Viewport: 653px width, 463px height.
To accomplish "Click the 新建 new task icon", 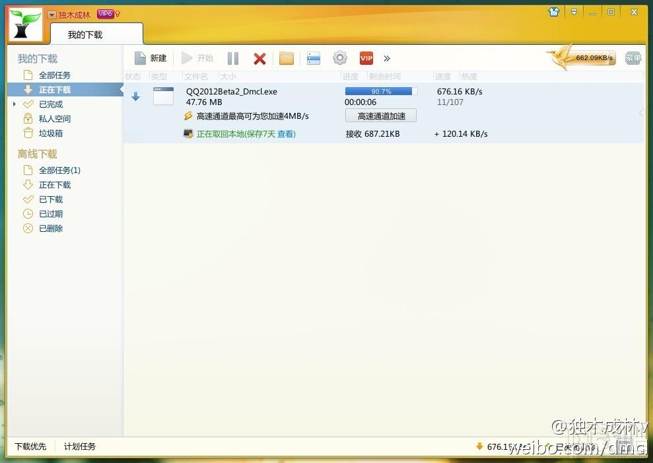I will 141,58.
